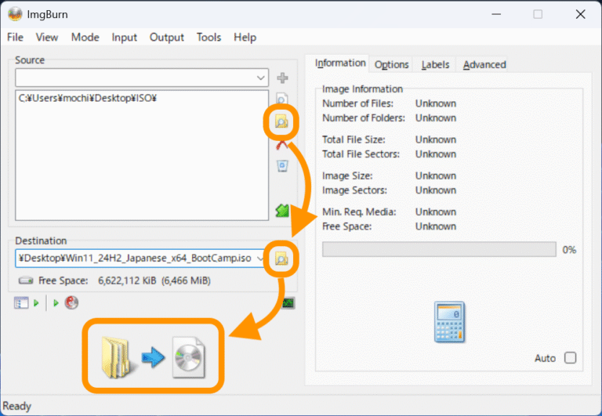
Task: Browse for a source file
Action: tap(282, 99)
